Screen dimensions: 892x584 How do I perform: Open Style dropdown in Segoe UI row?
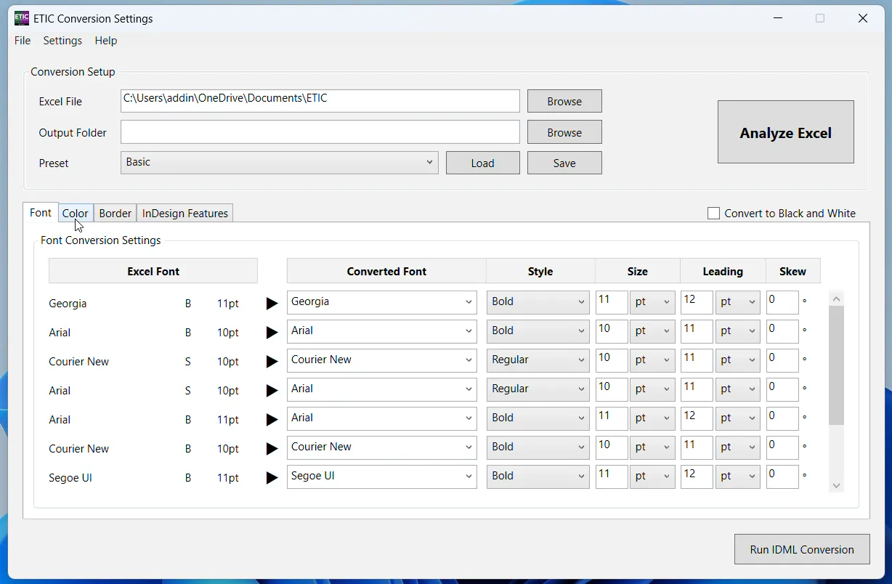tap(538, 476)
